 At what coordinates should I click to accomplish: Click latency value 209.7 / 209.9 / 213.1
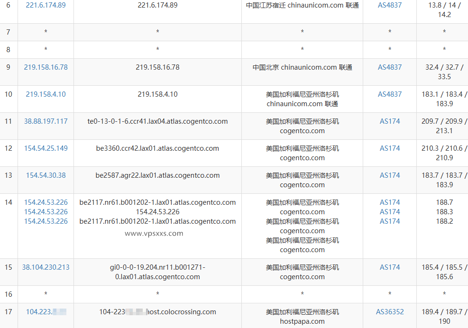click(444, 126)
